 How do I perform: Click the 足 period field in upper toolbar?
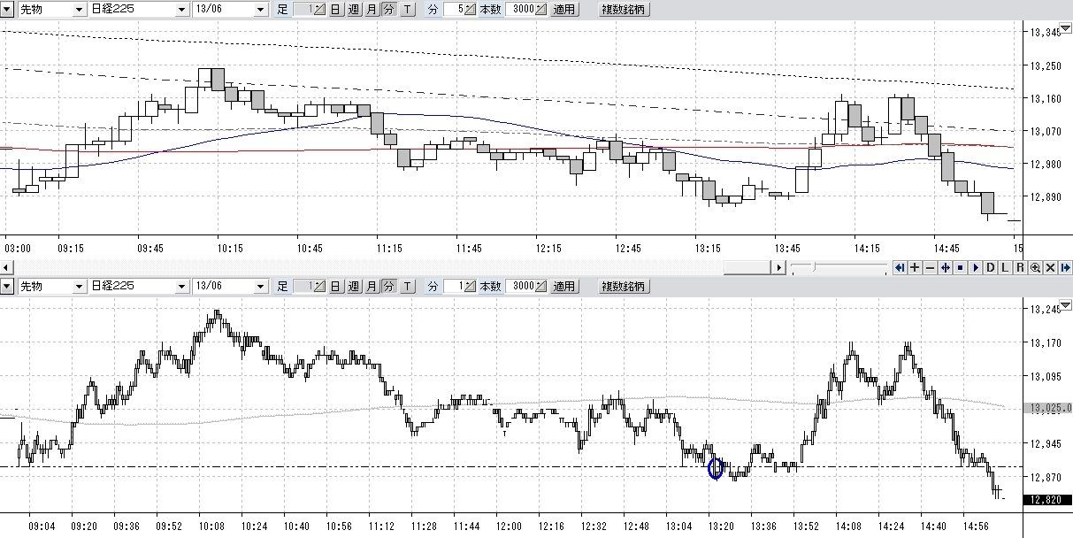tap(308, 11)
